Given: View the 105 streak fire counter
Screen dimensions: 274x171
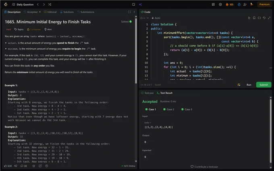Looking at the screenshot, I should point(230,4).
